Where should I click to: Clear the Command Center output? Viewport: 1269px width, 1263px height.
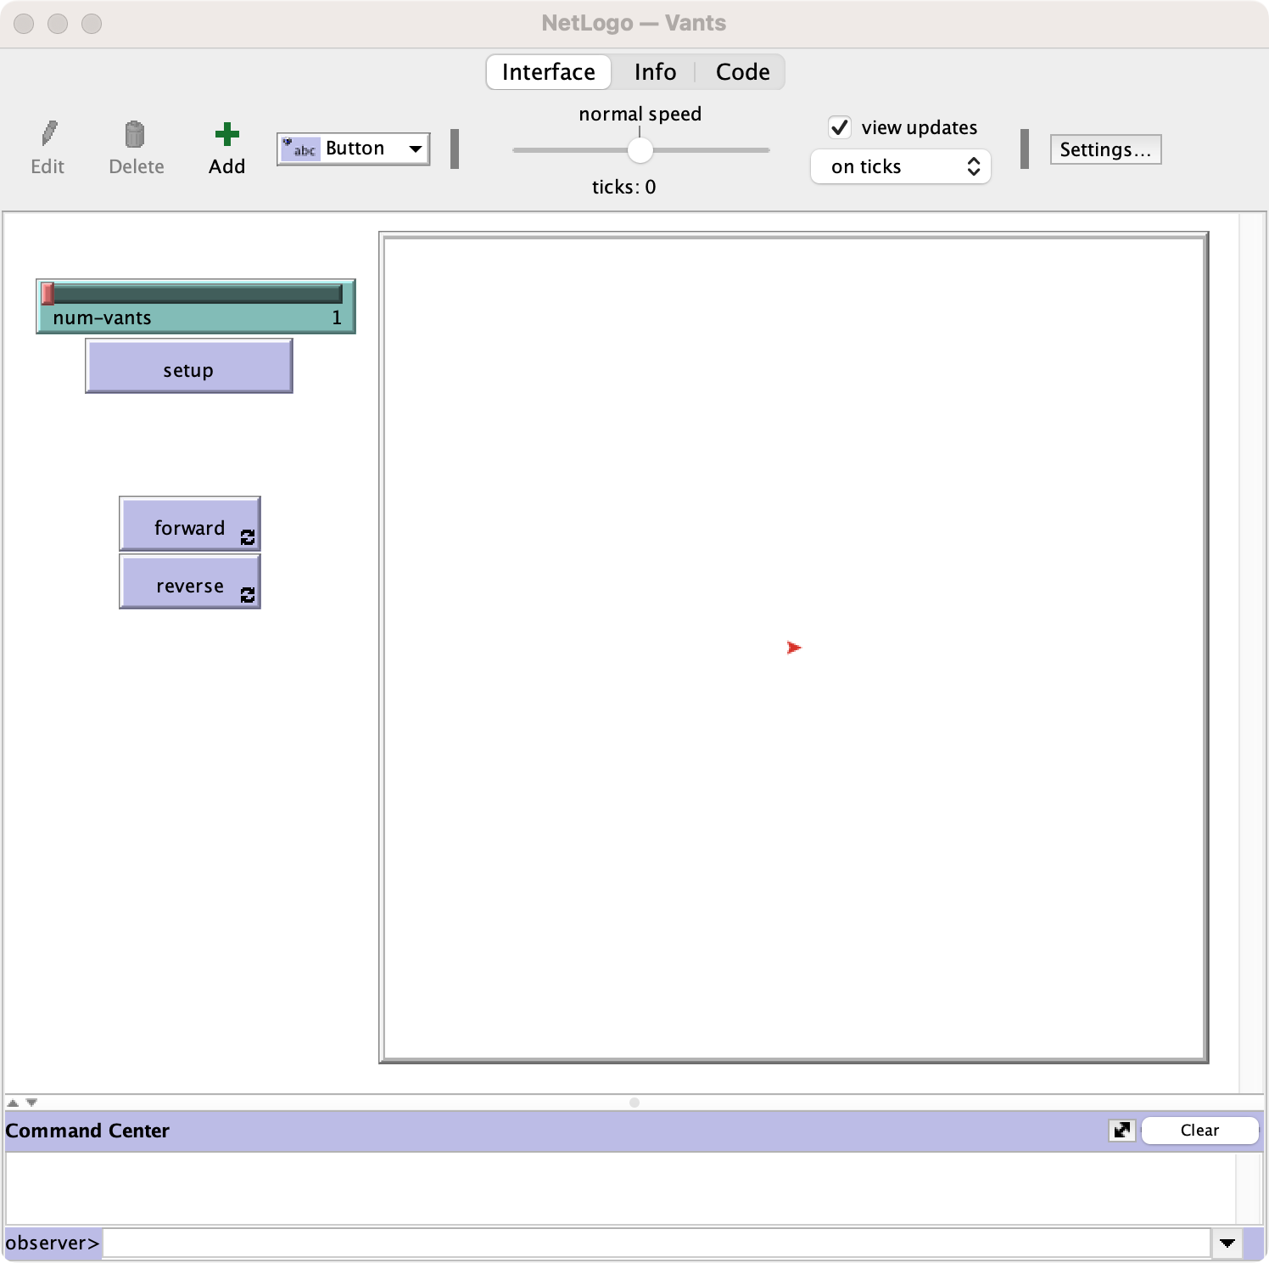pos(1199,1130)
